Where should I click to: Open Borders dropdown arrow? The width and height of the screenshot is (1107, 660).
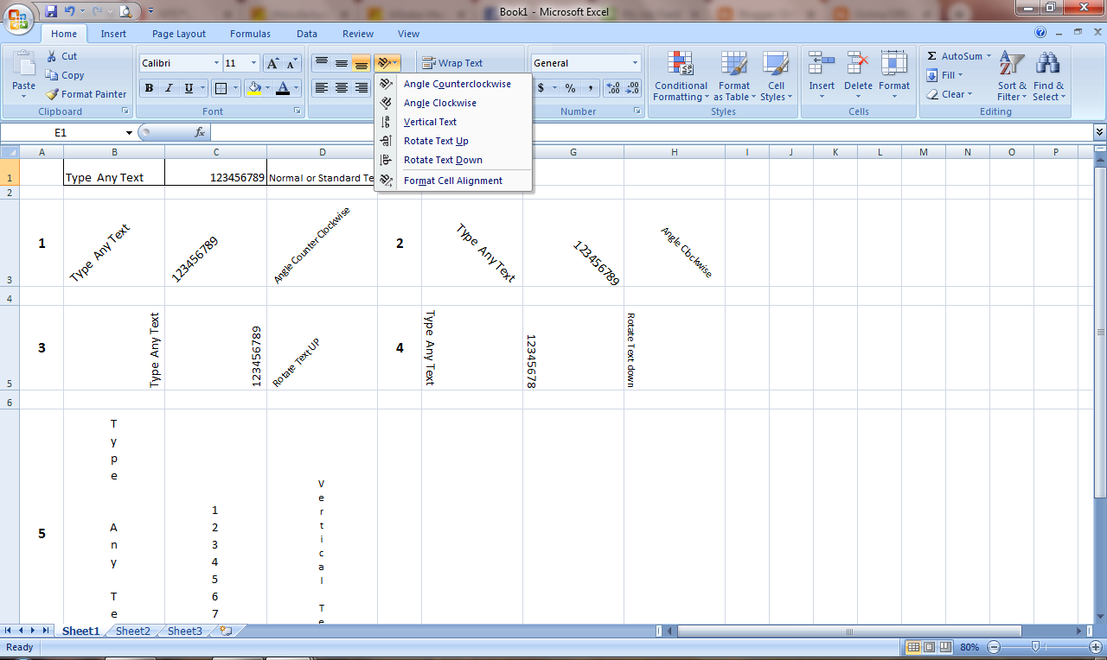[x=235, y=88]
